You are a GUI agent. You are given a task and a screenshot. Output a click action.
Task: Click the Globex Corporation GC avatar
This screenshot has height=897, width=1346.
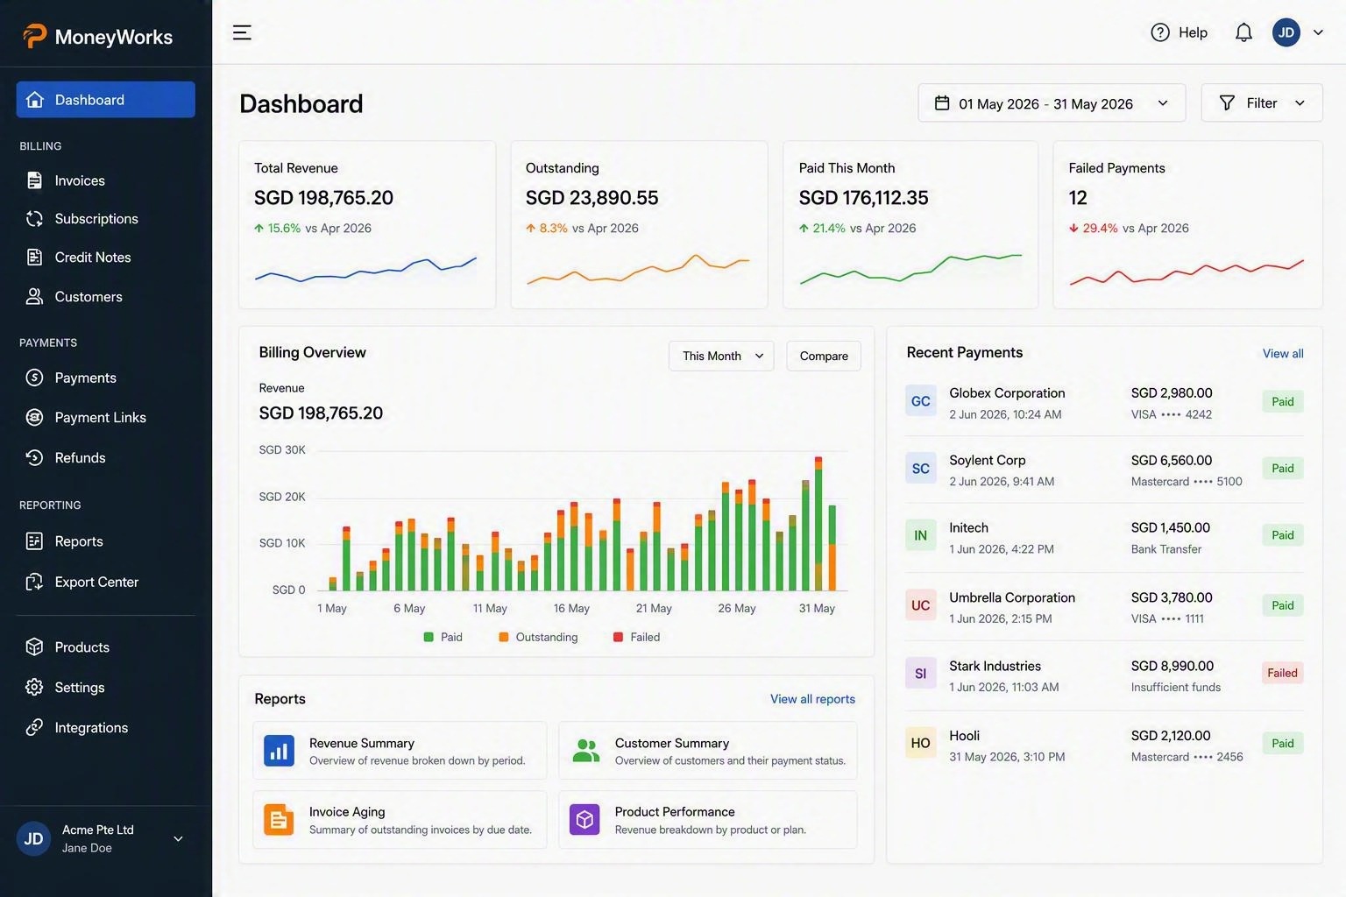click(x=920, y=401)
